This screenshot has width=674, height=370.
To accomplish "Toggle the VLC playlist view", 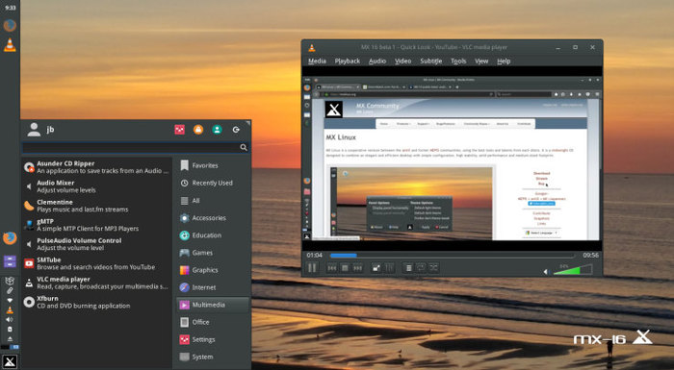I will point(408,268).
